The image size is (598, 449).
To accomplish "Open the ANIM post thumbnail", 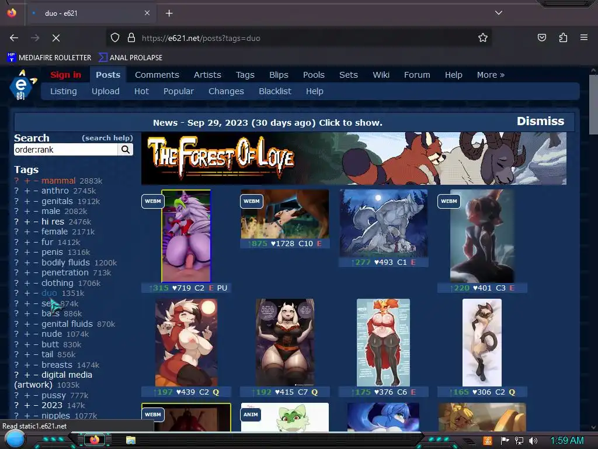I will 284,417.
